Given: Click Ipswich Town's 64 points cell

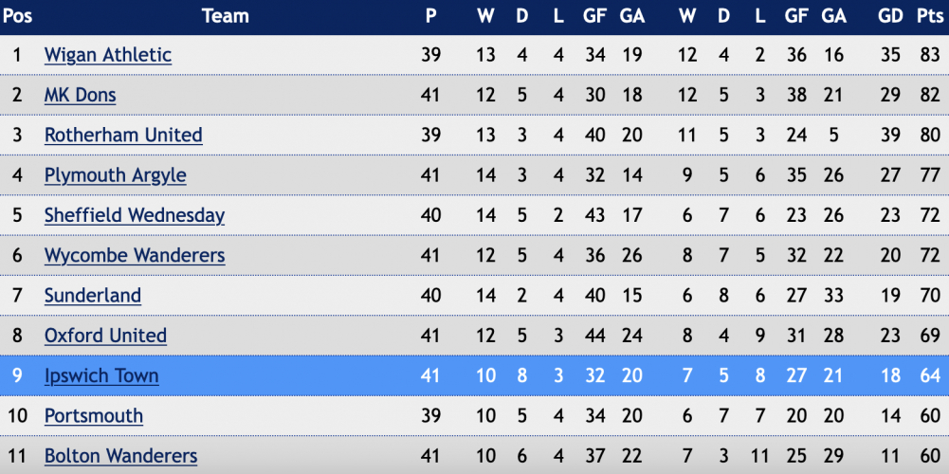Looking at the screenshot, I should click(930, 376).
